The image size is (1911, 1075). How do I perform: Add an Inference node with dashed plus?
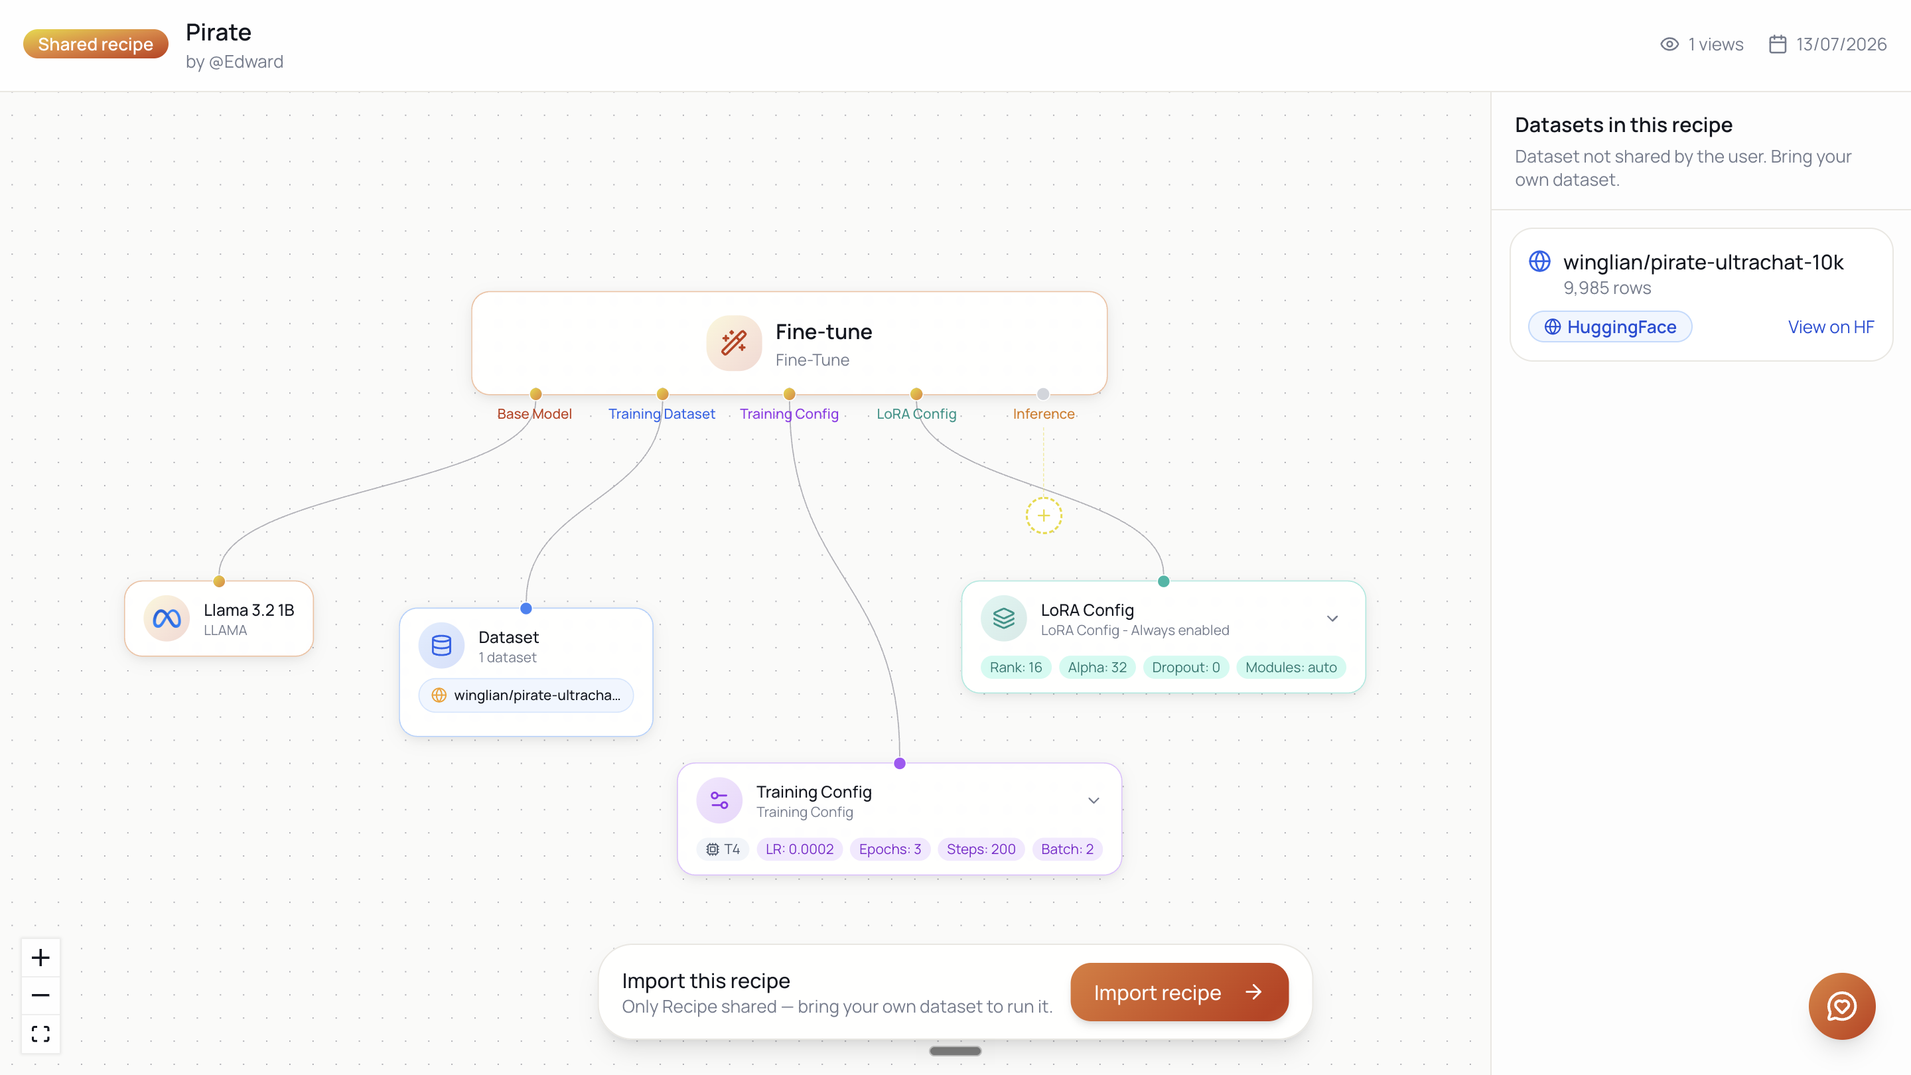coord(1044,516)
